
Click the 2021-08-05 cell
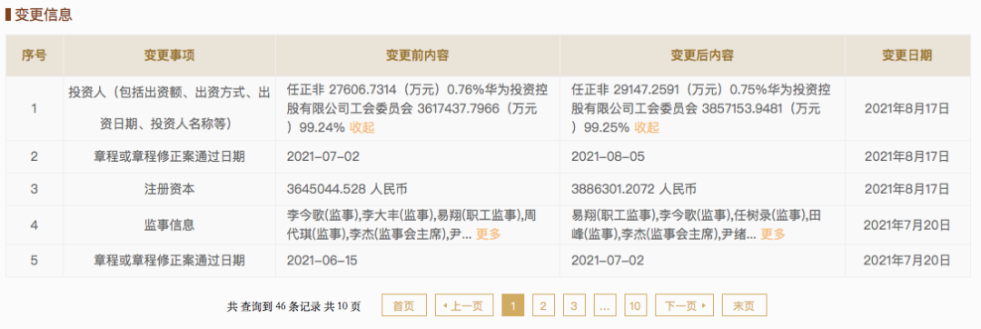[x=608, y=157]
